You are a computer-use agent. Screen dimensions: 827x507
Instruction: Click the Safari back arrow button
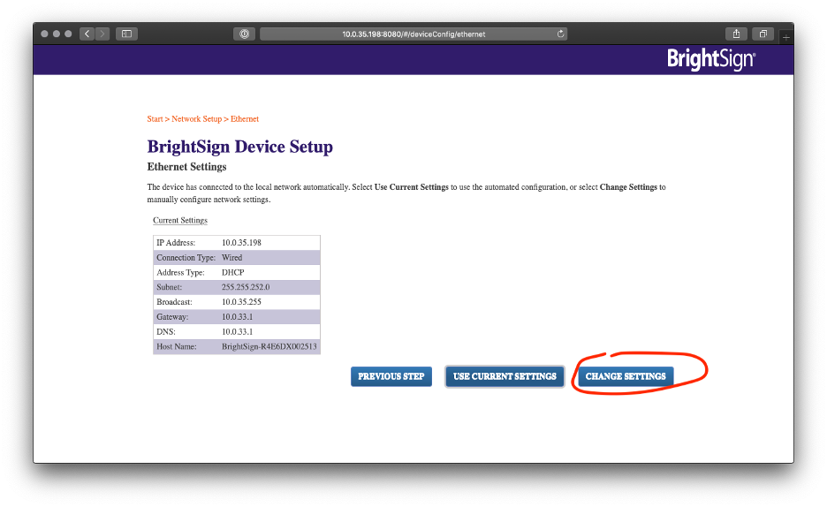coord(87,34)
